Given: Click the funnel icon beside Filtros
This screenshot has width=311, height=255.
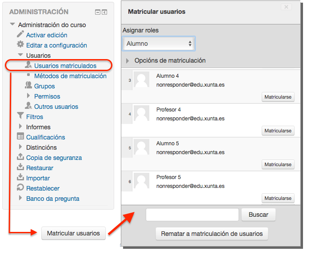Looking at the screenshot, I should point(20,116).
